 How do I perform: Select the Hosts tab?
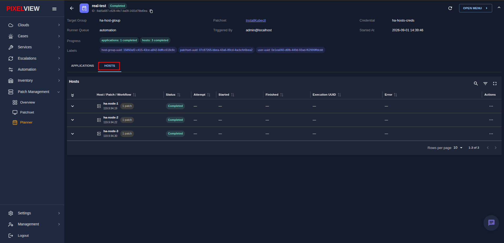pos(110,66)
